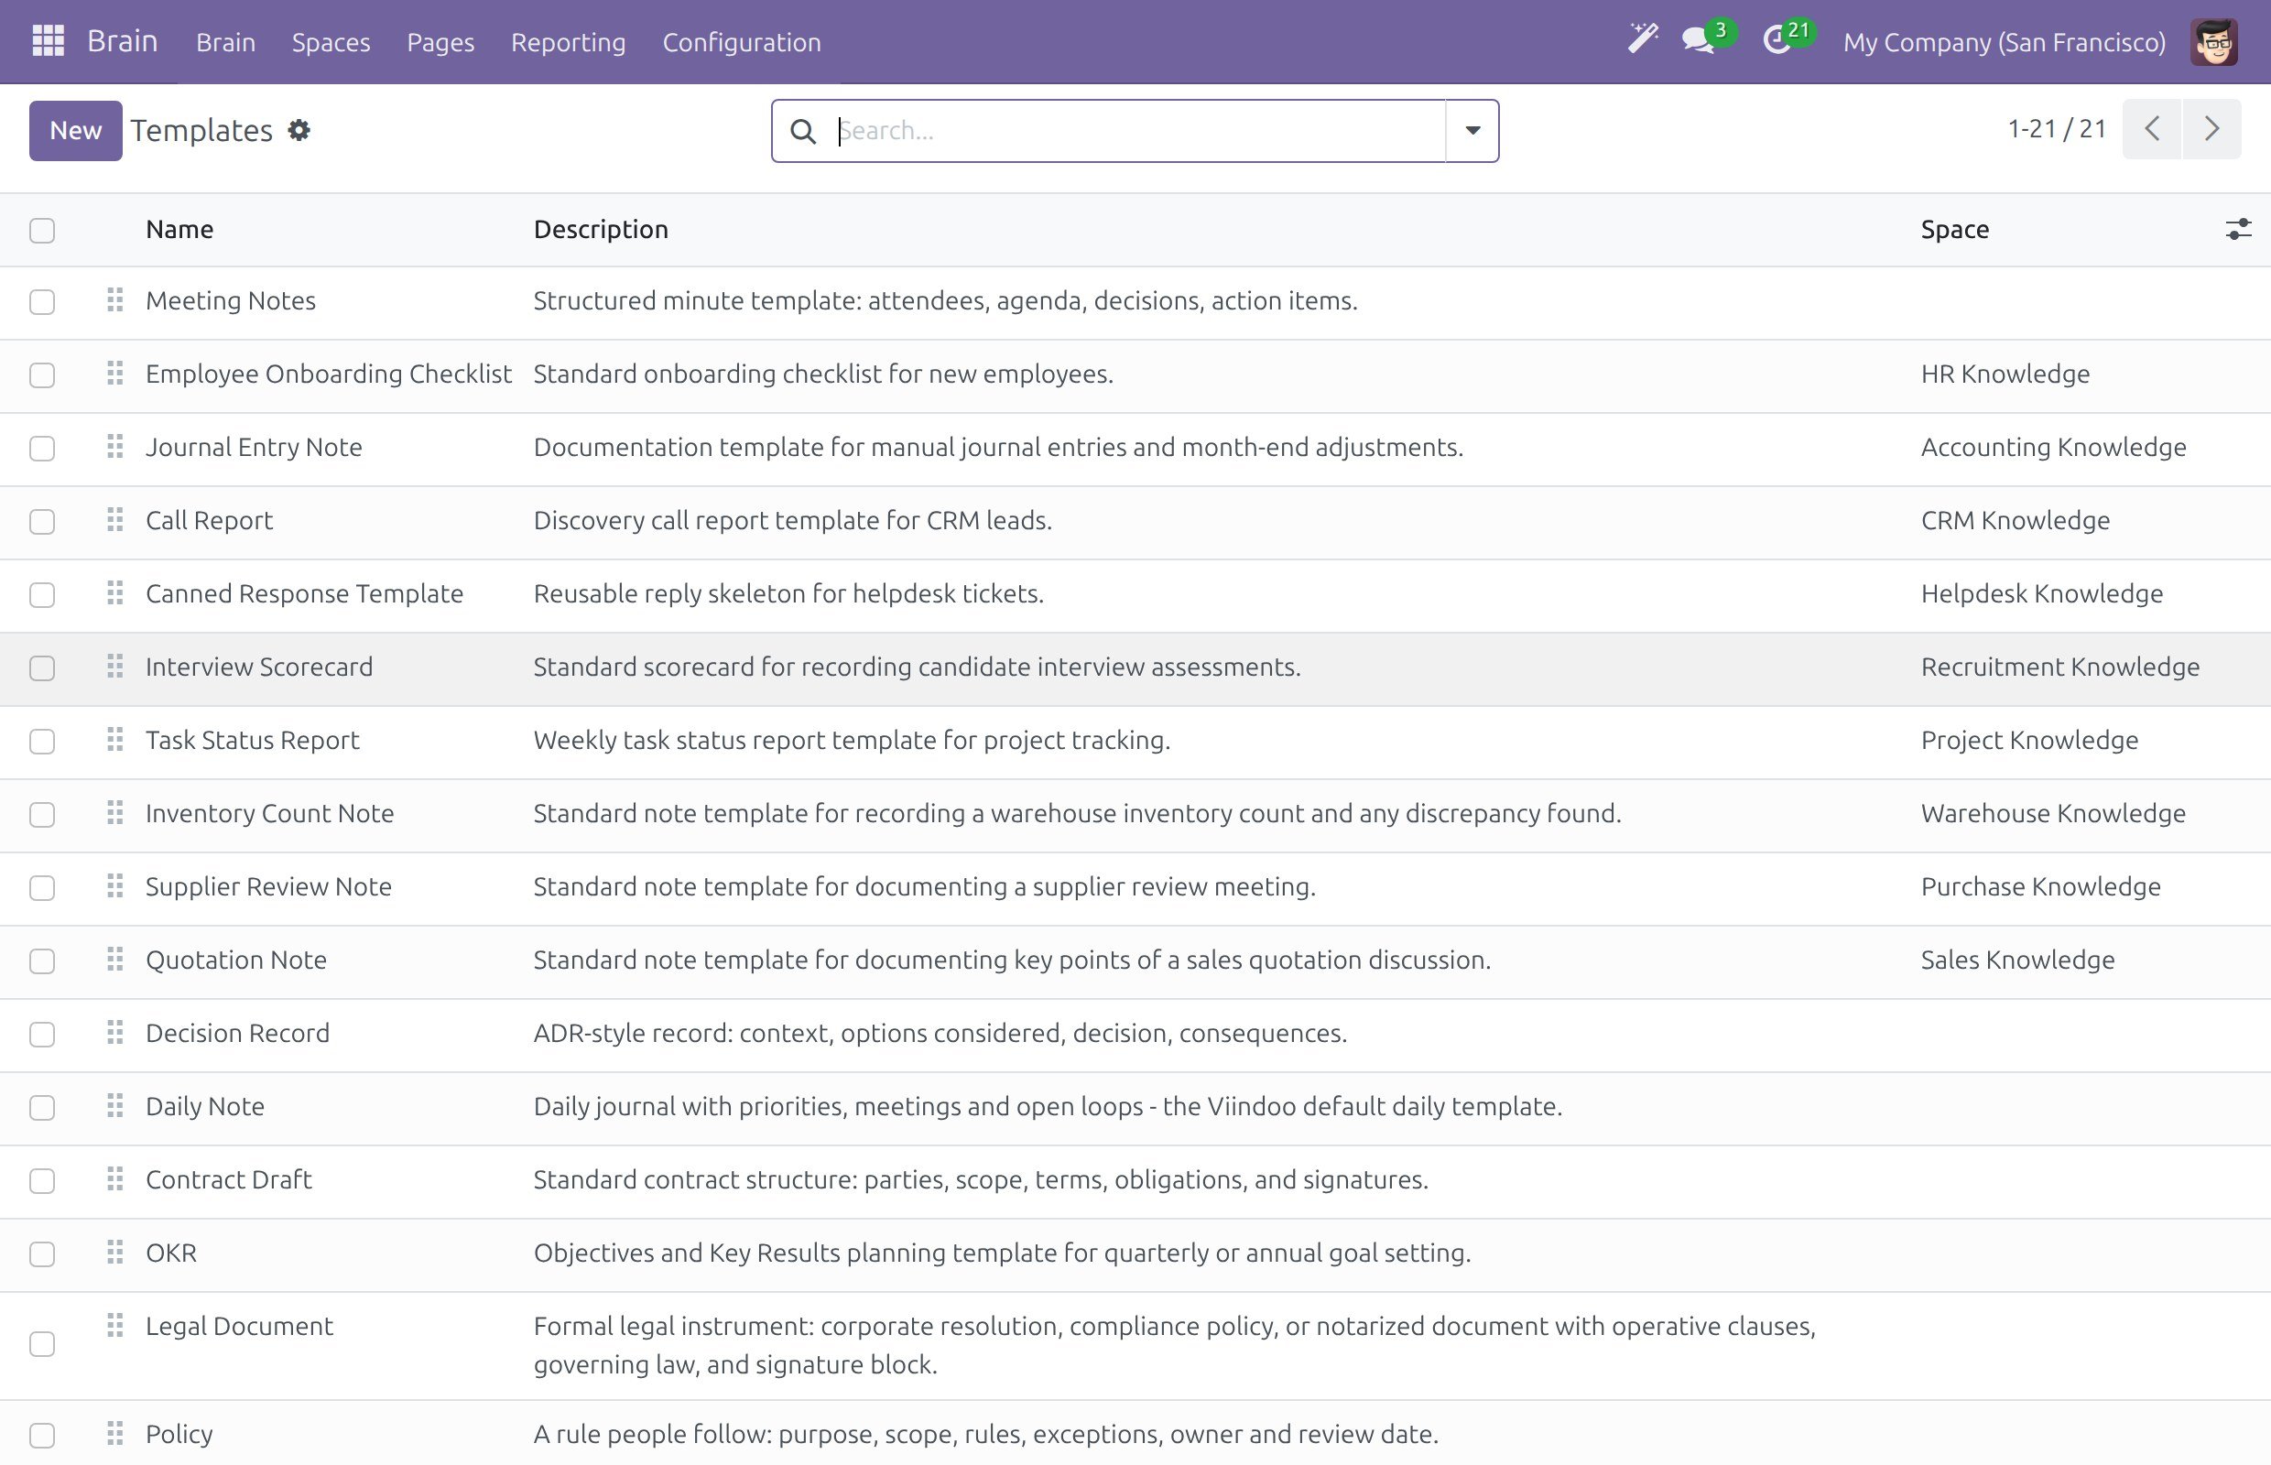Check the Employee Onboarding Checklist checkbox
Screen dimensions: 2271x1465
(x=42, y=374)
